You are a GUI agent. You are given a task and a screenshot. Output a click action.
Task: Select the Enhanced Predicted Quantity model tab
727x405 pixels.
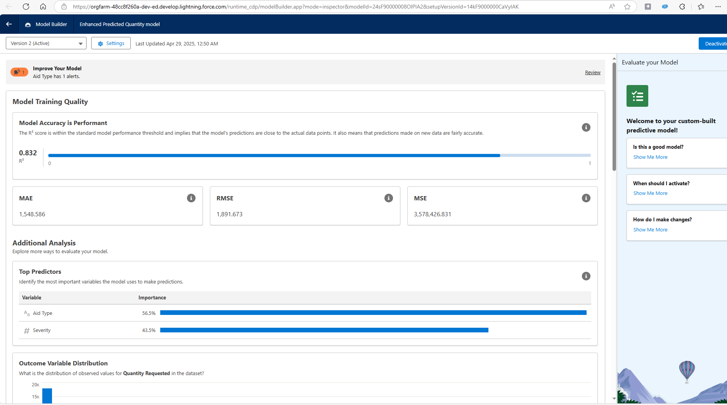[x=120, y=24]
